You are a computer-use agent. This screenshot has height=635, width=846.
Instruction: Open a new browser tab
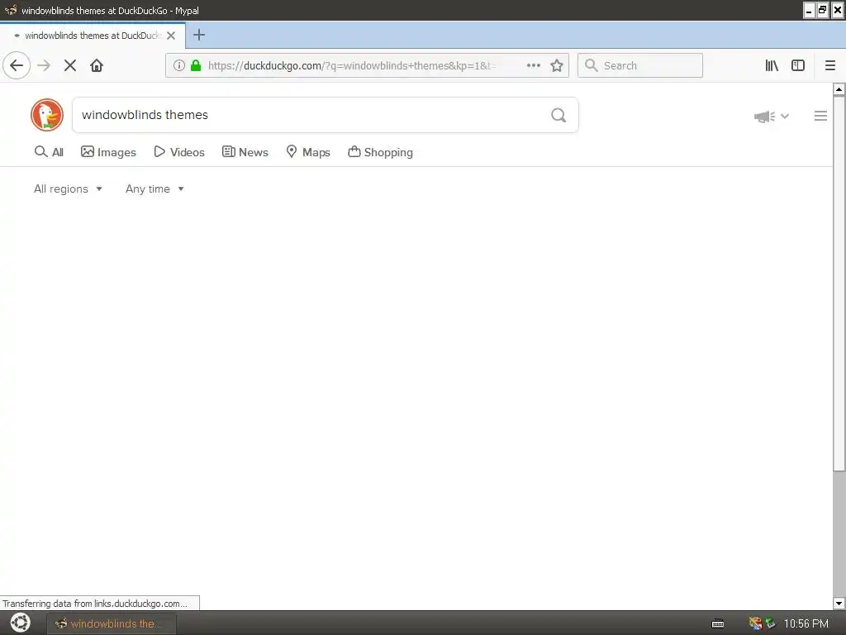click(x=198, y=35)
